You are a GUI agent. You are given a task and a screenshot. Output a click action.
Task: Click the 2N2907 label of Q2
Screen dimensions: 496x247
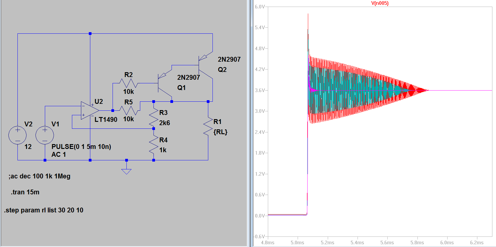pyautogui.click(x=229, y=60)
